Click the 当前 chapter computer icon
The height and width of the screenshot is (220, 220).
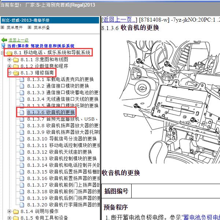3,46
